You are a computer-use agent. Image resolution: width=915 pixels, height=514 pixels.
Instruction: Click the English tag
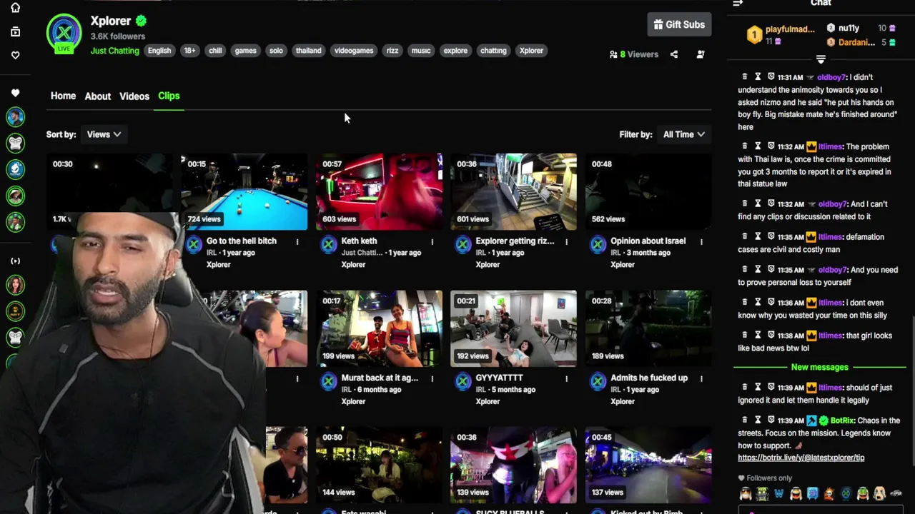pyautogui.click(x=159, y=51)
